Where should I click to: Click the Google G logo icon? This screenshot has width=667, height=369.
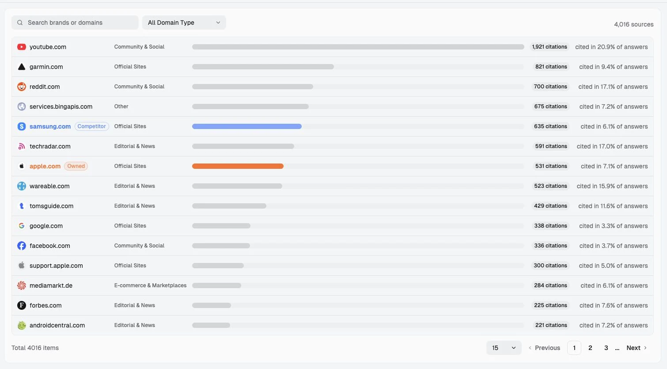(21, 226)
